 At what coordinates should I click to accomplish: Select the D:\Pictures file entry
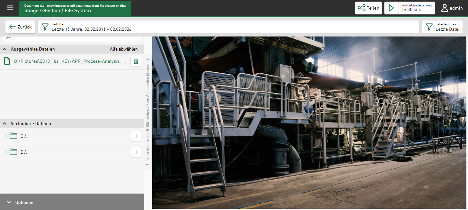point(70,61)
